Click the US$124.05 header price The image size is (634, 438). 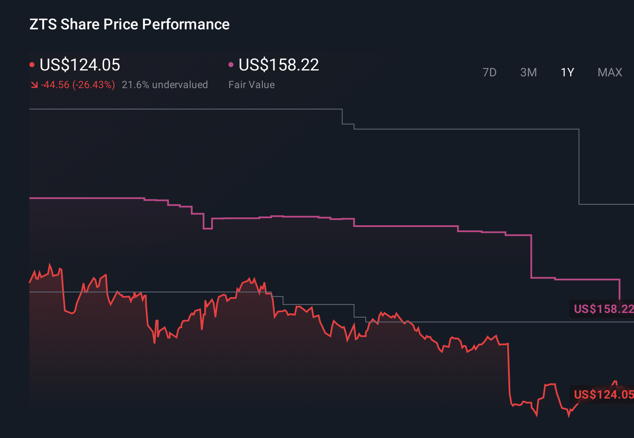point(80,65)
